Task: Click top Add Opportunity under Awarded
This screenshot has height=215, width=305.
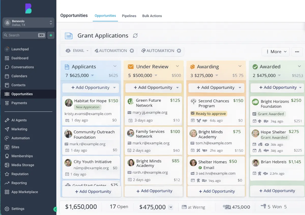Action: 278,88
